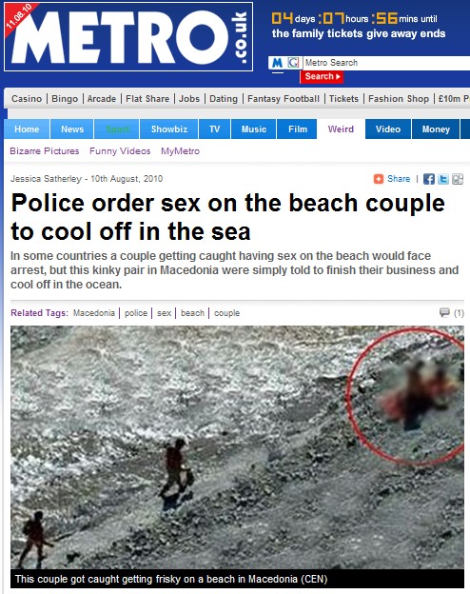This screenshot has width=470, height=594.
Task: Click the red Search button
Action: tap(322, 76)
